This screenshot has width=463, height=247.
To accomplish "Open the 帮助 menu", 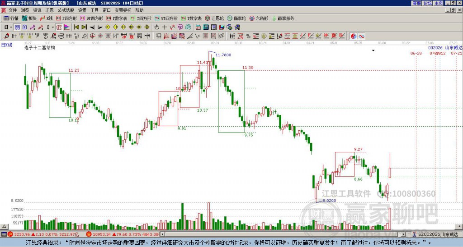I will [x=139, y=10].
